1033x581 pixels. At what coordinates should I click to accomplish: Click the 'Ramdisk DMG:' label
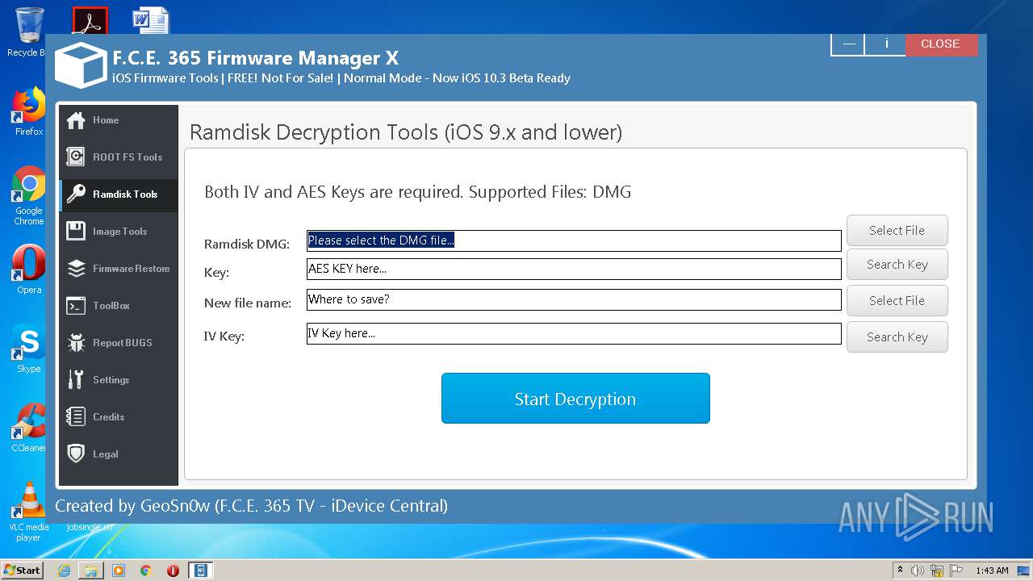247,244
